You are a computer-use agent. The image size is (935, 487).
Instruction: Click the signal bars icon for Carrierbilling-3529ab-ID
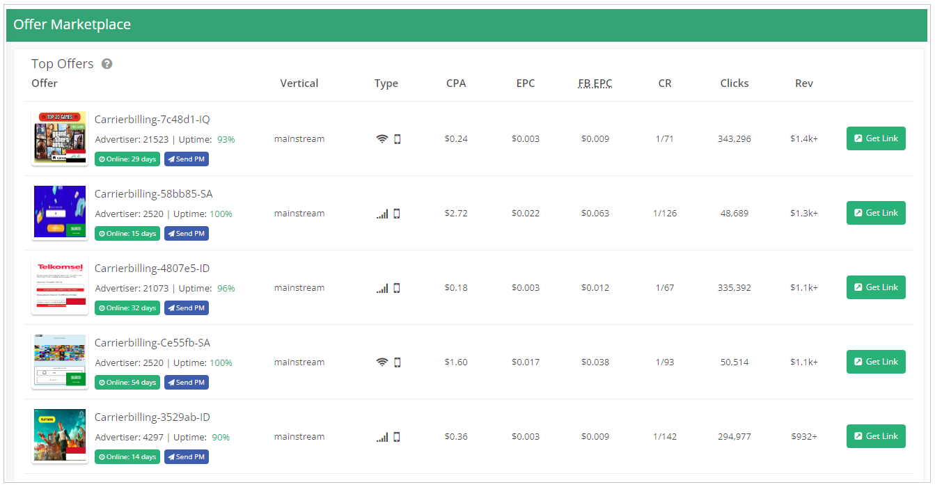[x=382, y=437]
